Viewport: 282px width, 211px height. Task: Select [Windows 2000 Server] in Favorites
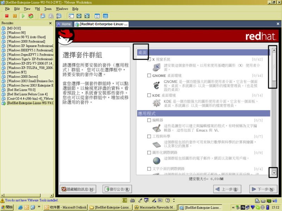coord(23,77)
